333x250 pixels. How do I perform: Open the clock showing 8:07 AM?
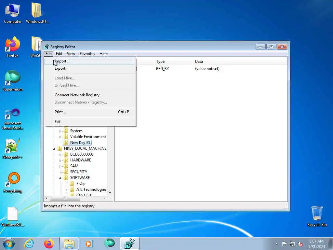click(x=316, y=244)
